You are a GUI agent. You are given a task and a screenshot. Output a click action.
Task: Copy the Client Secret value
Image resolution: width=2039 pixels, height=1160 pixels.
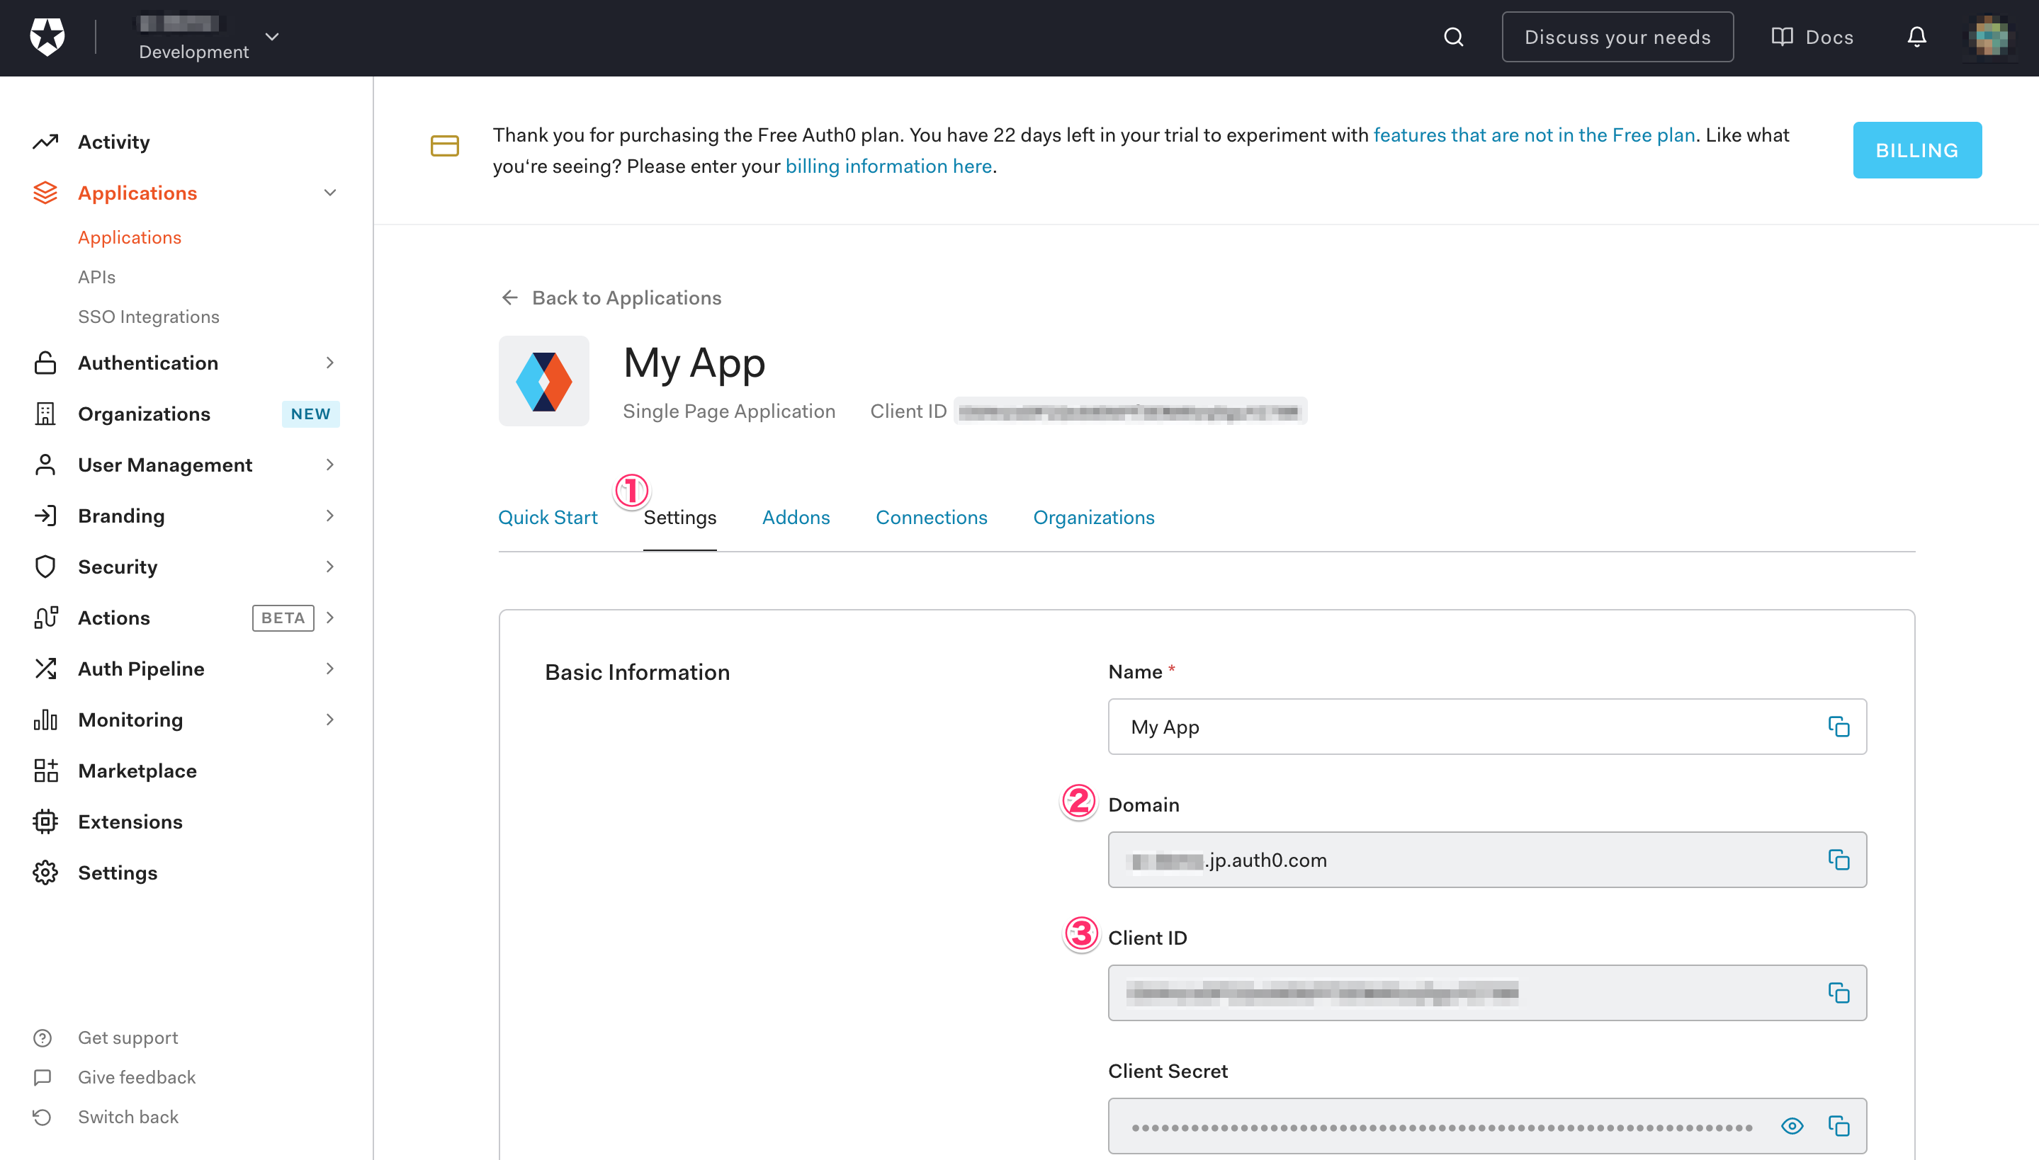pos(1839,1126)
